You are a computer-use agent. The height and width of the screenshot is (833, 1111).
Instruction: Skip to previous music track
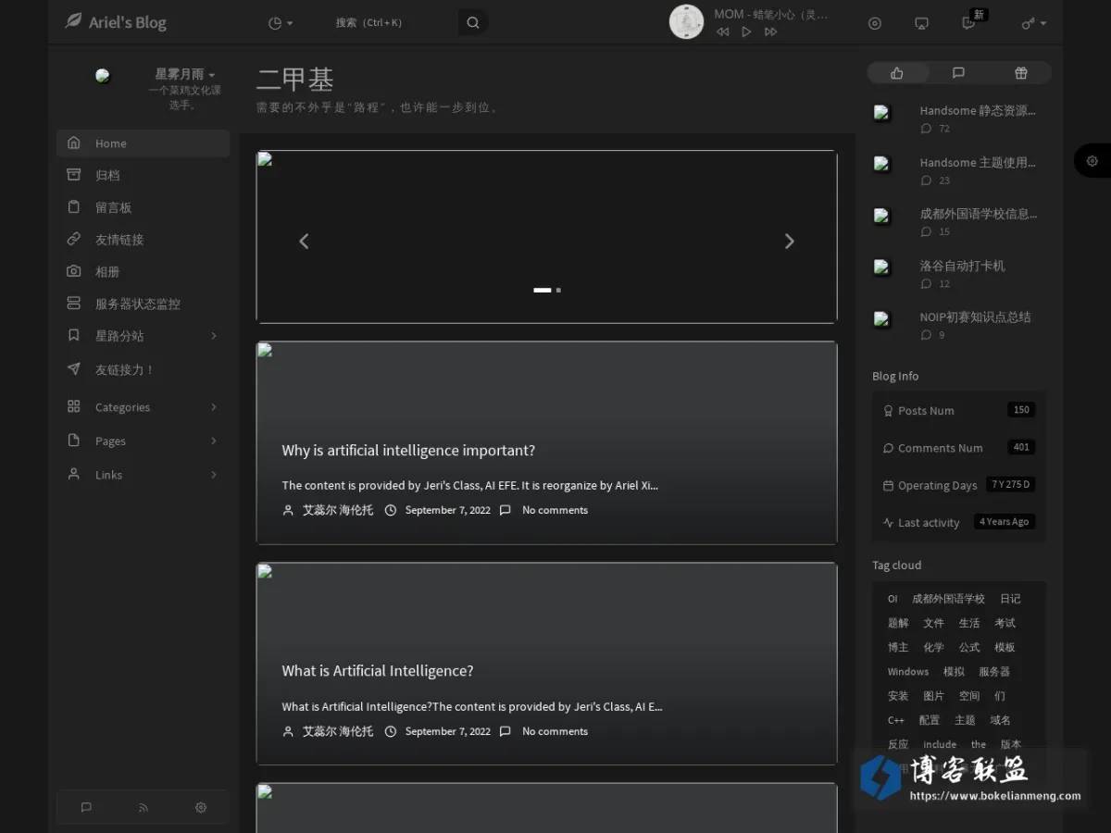(x=722, y=31)
